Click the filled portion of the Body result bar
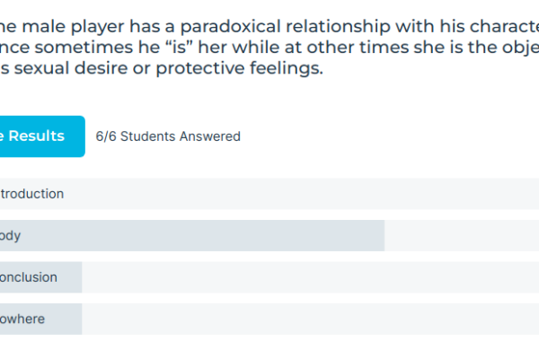The width and height of the screenshot is (539, 359). [x=192, y=236]
